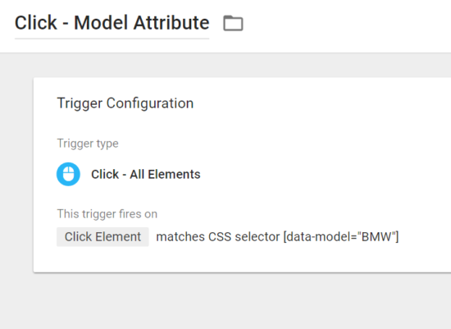Click the This trigger fires on label

point(107,214)
